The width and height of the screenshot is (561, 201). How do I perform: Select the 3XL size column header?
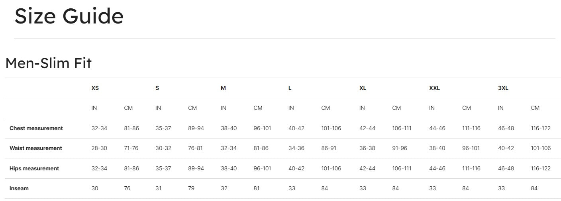coord(503,88)
